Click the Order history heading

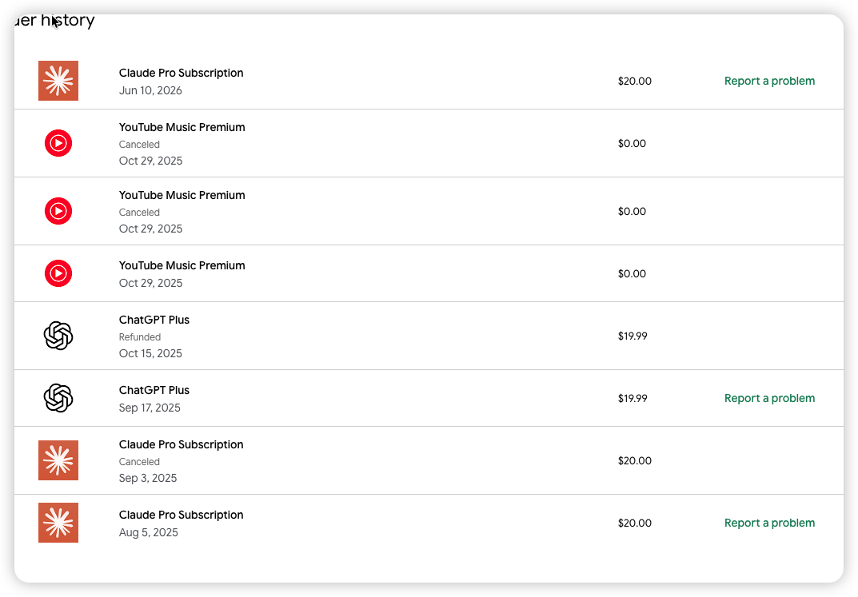[54, 21]
